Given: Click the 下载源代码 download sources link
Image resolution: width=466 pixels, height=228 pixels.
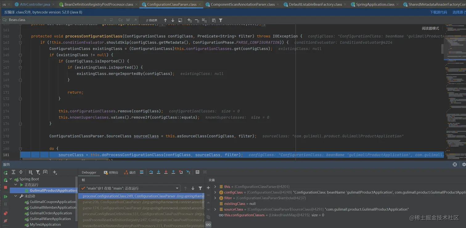Looking at the screenshot, I should pyautogui.click(x=438, y=12).
